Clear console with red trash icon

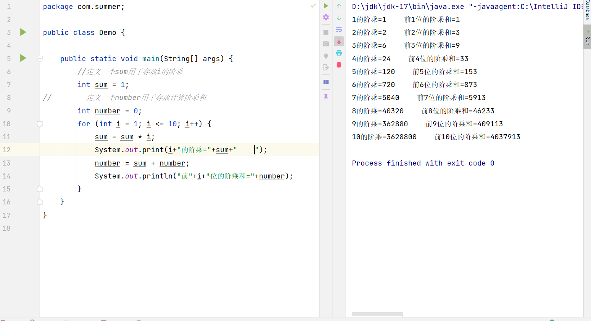click(x=339, y=65)
